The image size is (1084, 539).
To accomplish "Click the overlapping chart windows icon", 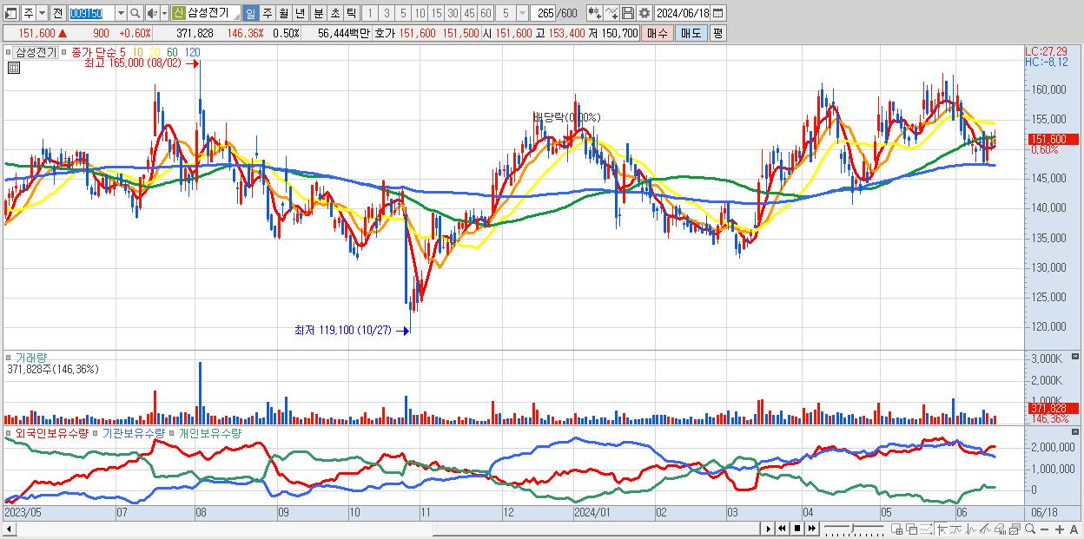I will point(1015,529).
